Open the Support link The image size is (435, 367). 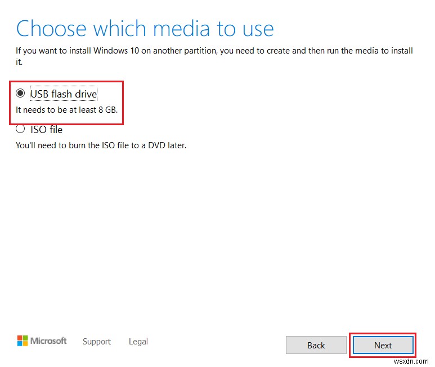point(97,341)
